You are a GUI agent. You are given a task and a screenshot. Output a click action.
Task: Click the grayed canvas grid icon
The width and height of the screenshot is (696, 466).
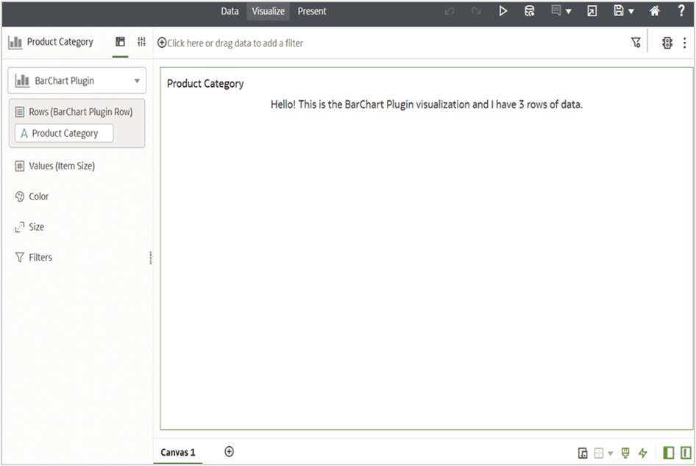pyautogui.click(x=599, y=453)
